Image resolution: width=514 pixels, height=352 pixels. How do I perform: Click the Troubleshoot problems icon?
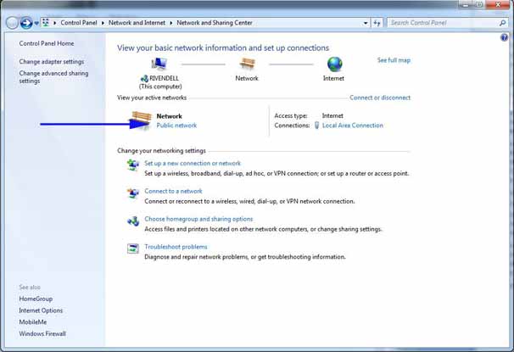coord(133,249)
